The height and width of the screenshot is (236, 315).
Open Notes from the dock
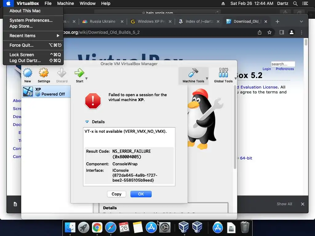[x=138, y=227]
